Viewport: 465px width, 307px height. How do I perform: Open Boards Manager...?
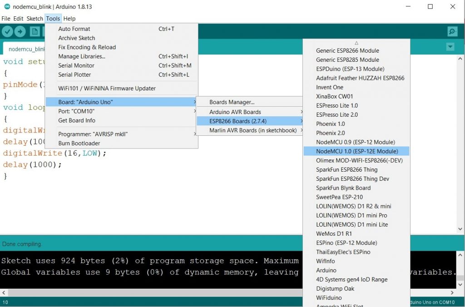click(x=250, y=102)
